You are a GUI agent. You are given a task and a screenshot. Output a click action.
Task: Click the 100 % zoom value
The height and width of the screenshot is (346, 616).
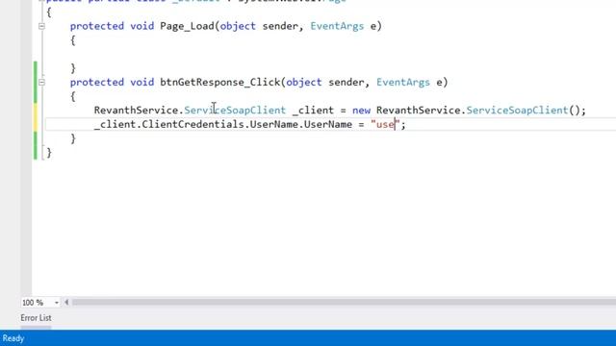[33, 303]
